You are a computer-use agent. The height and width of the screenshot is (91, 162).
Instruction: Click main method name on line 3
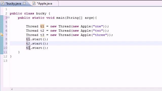click(60, 18)
